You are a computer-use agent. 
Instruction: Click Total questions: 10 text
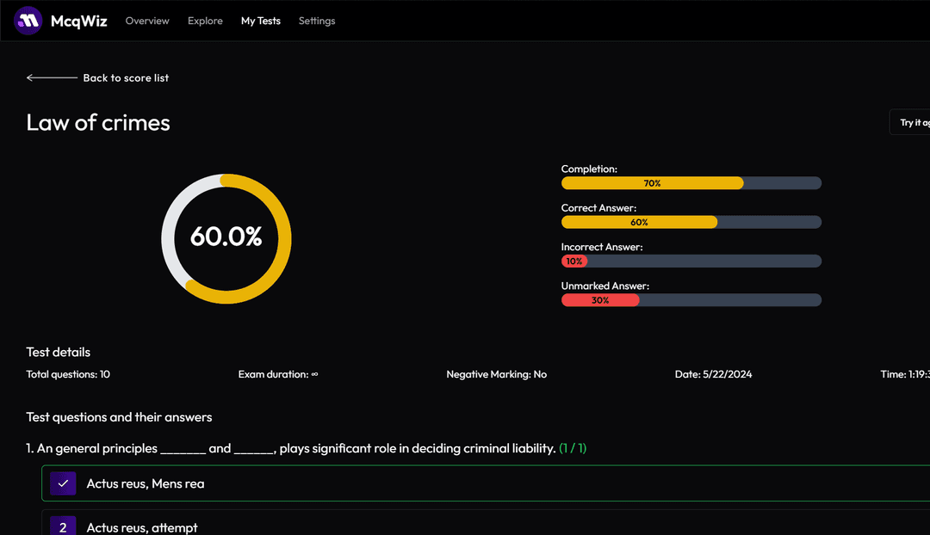click(x=68, y=374)
